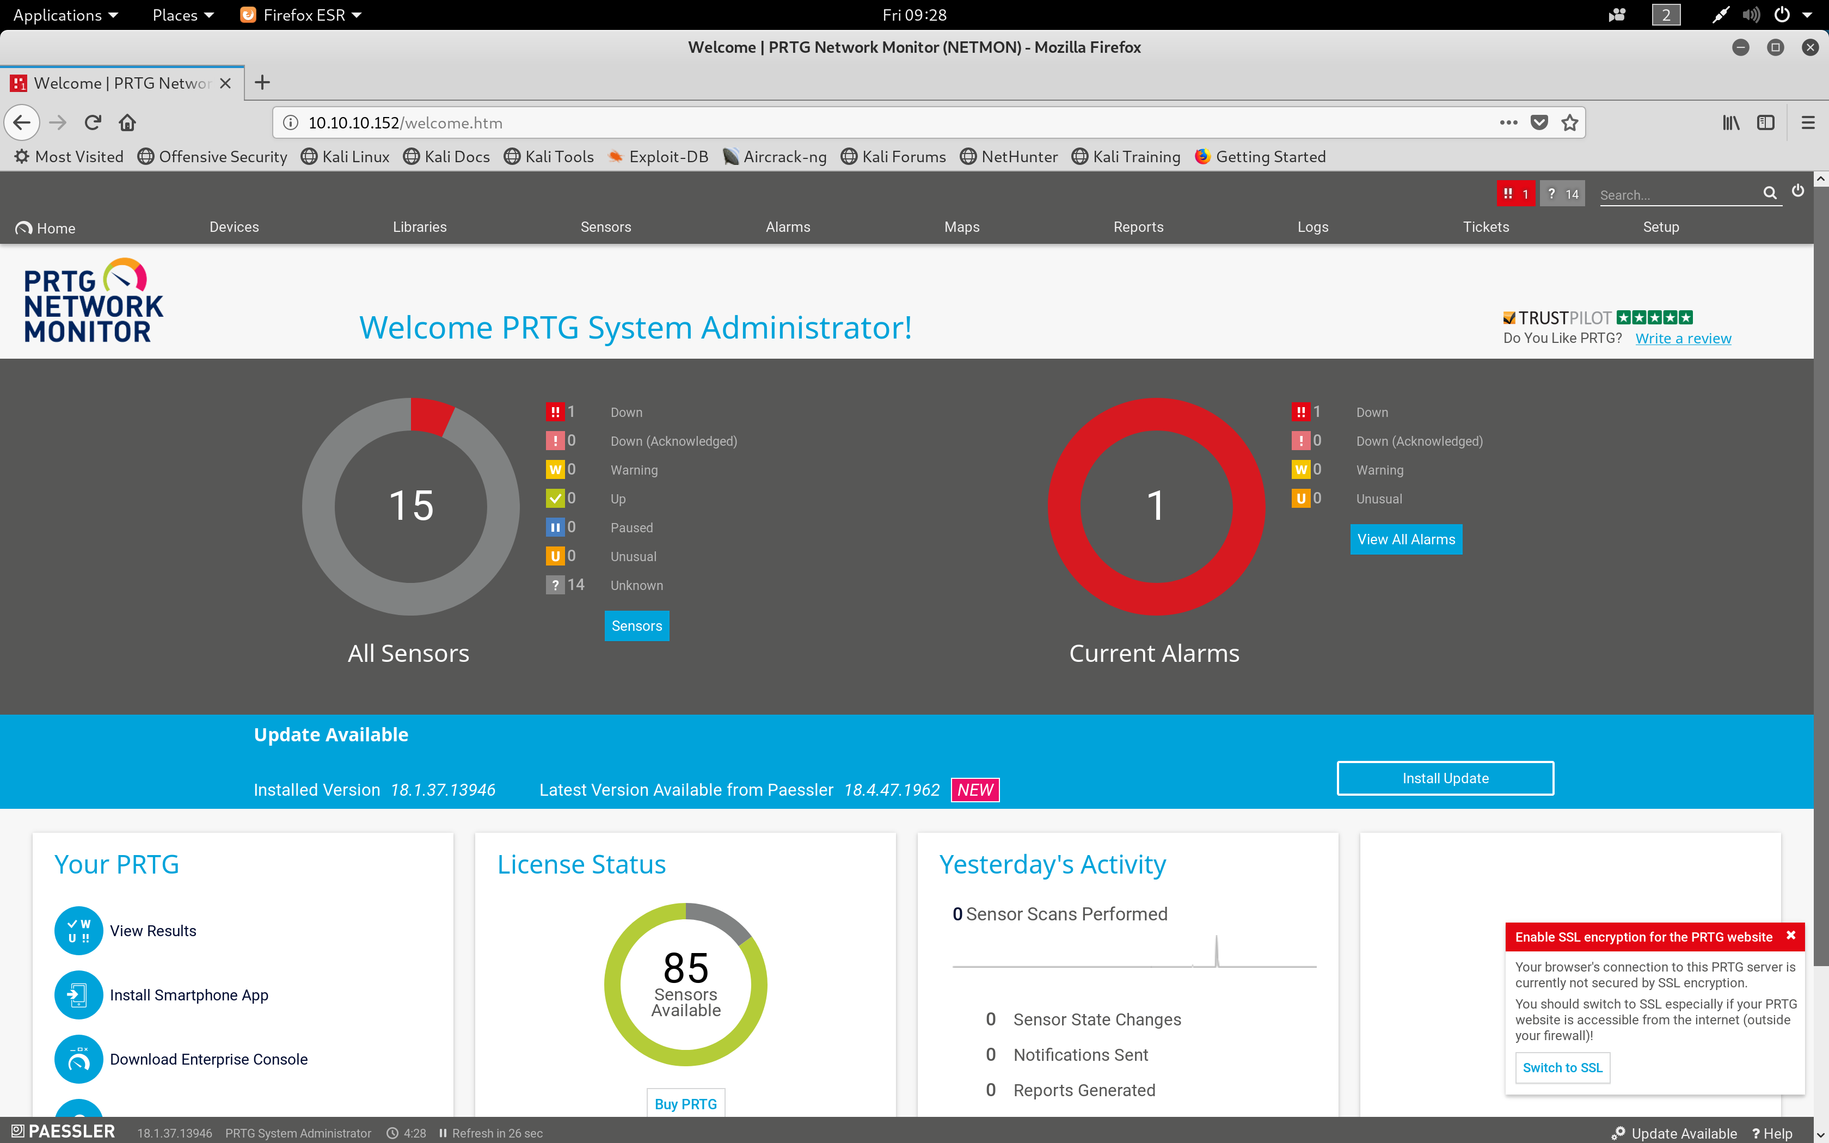Open Firefox Library icon
This screenshot has width=1829, height=1143.
[1731, 122]
